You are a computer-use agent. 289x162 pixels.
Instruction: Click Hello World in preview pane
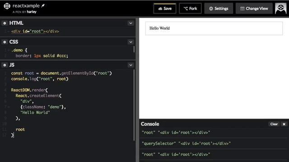pos(159,28)
